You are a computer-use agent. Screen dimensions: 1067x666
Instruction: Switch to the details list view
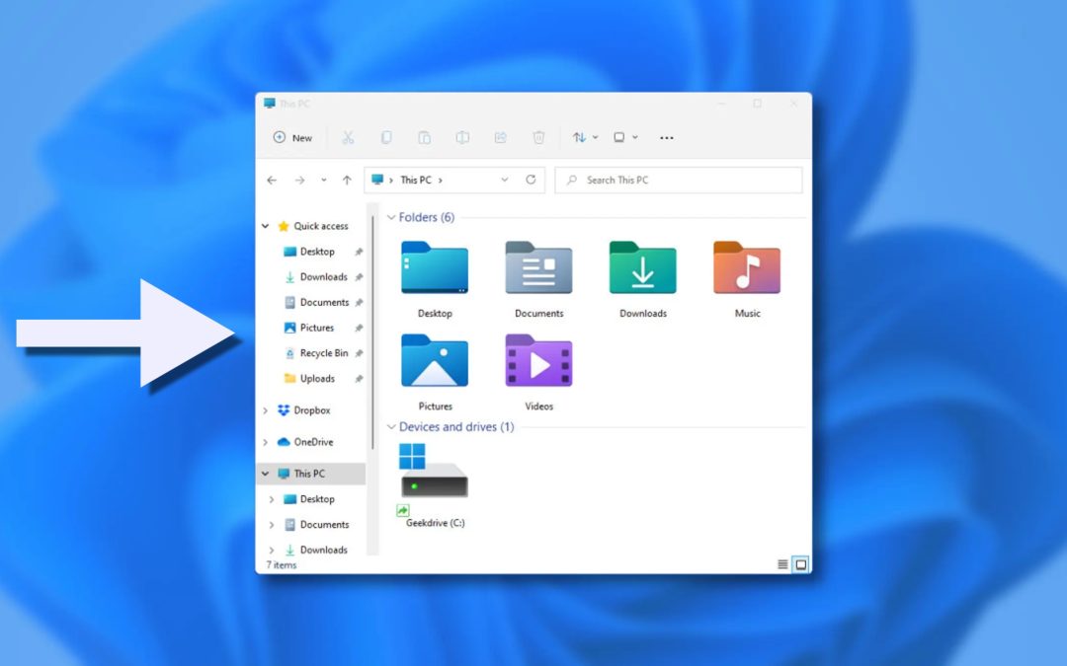(x=782, y=564)
